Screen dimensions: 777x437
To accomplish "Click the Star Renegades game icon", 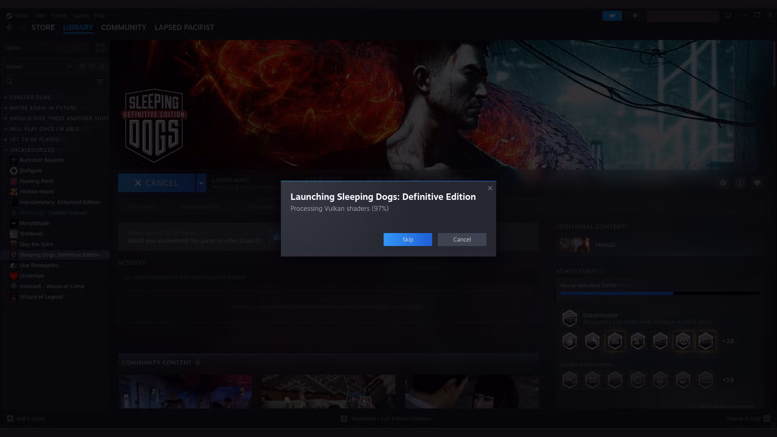I will (14, 265).
